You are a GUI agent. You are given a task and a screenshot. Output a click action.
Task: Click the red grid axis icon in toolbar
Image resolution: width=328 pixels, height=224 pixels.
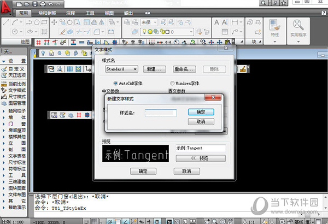coord(38,43)
